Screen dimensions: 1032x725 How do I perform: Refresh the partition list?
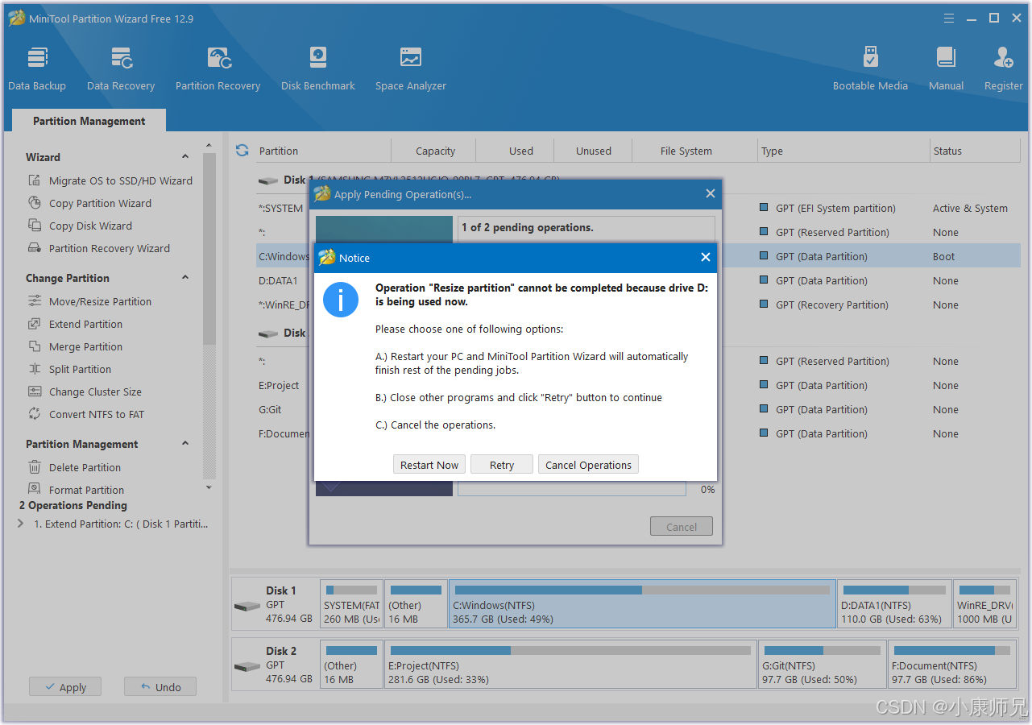242,151
